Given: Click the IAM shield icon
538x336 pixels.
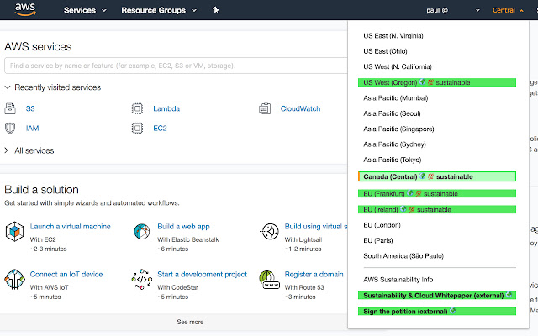Looking at the screenshot, I should coord(11,128).
